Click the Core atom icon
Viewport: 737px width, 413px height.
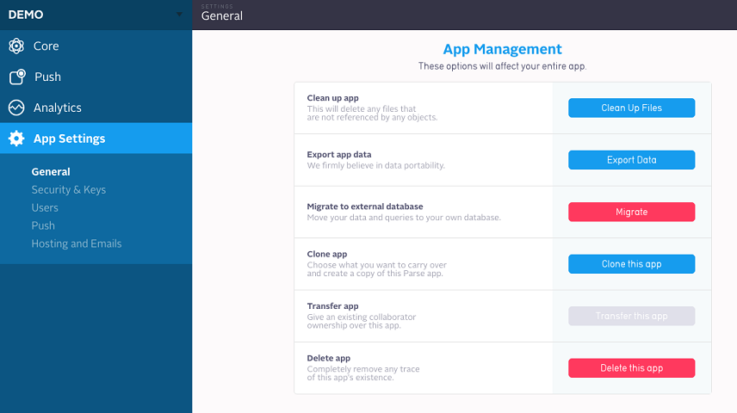[16, 46]
